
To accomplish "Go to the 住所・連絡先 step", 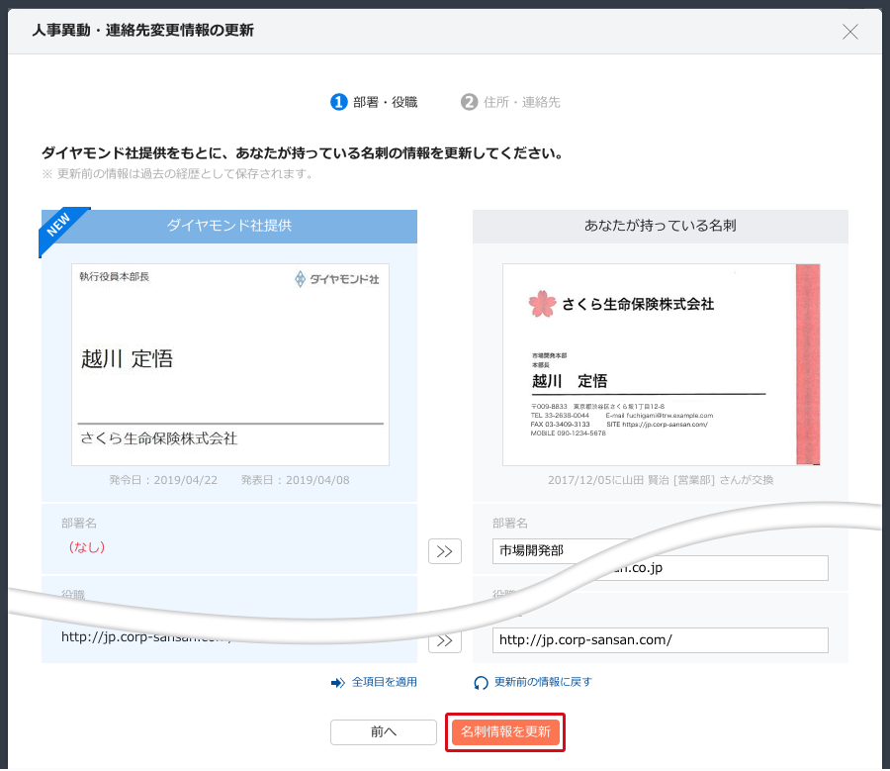I will point(510,102).
